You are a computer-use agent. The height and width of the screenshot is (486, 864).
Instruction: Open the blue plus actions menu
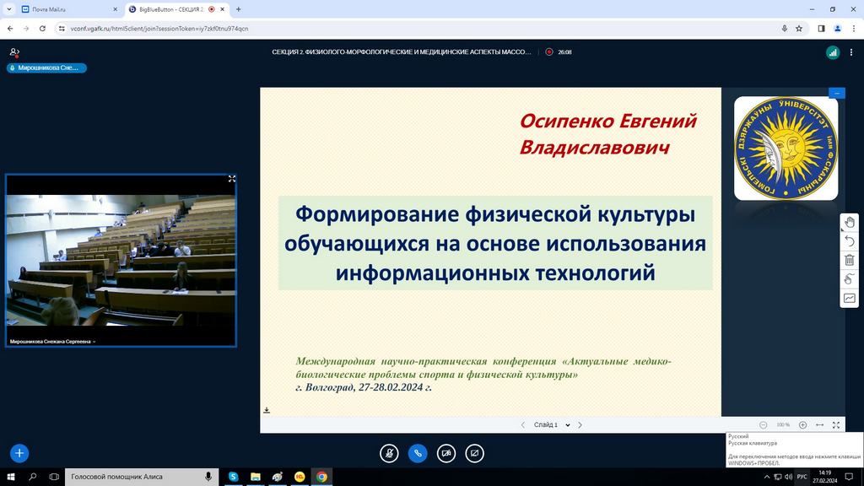click(x=19, y=453)
